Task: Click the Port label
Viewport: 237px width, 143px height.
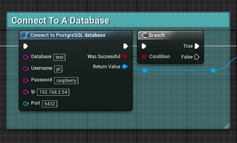Action: [x=35, y=103]
